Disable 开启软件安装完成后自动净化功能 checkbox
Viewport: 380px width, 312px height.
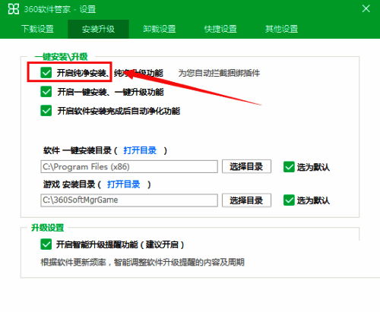point(46,111)
